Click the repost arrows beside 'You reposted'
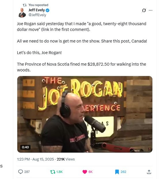 pyautogui.click(x=24, y=5)
